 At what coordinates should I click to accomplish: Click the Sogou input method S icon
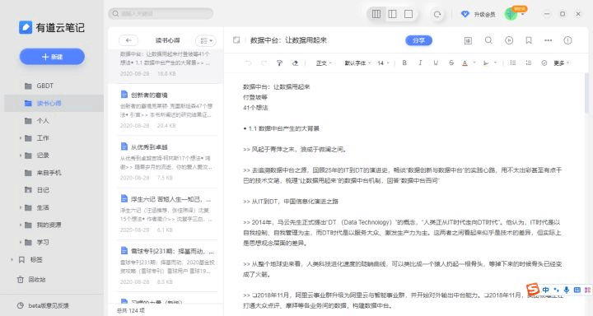533,290
